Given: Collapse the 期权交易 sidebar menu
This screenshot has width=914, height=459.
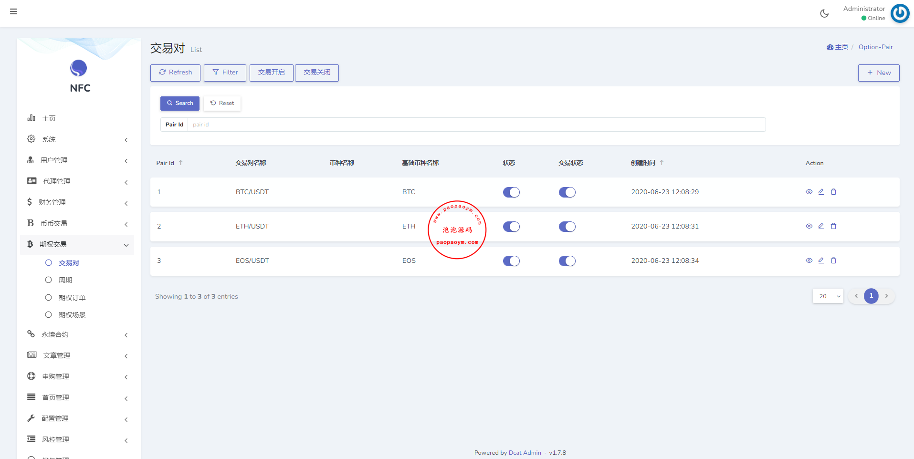Looking at the screenshot, I should click(76, 244).
